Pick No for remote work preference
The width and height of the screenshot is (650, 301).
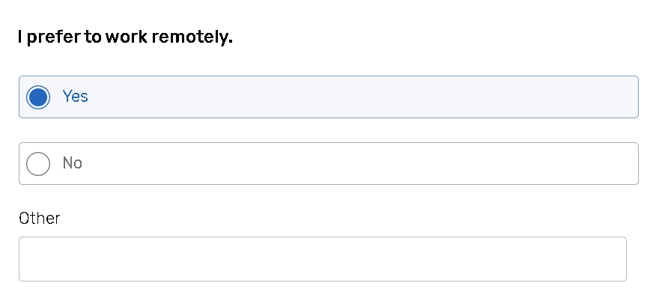pos(38,163)
